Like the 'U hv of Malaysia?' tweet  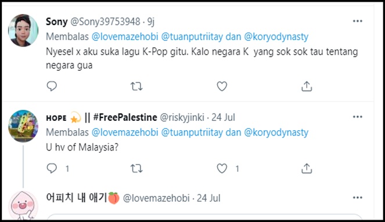(222, 169)
